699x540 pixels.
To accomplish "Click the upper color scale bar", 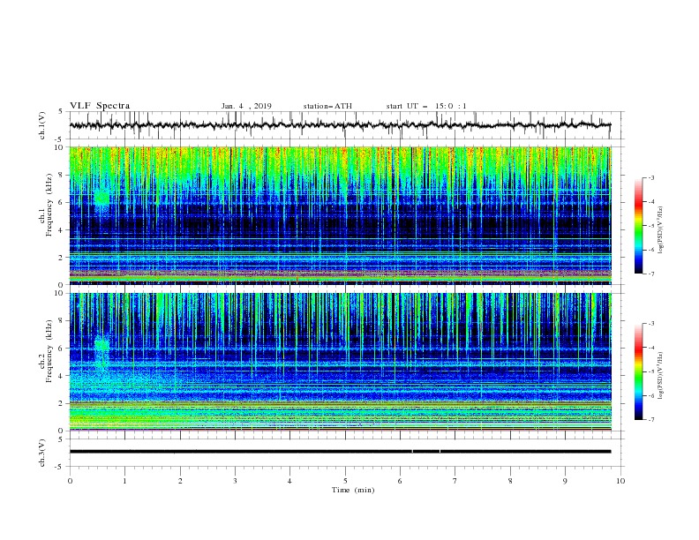I will (638, 225).
